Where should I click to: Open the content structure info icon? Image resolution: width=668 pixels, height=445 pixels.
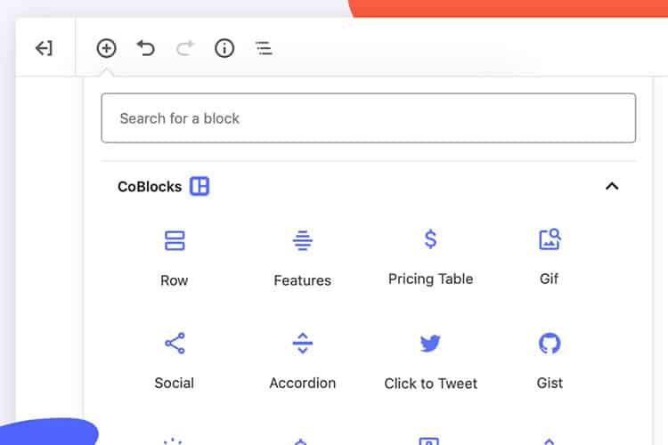pos(224,48)
